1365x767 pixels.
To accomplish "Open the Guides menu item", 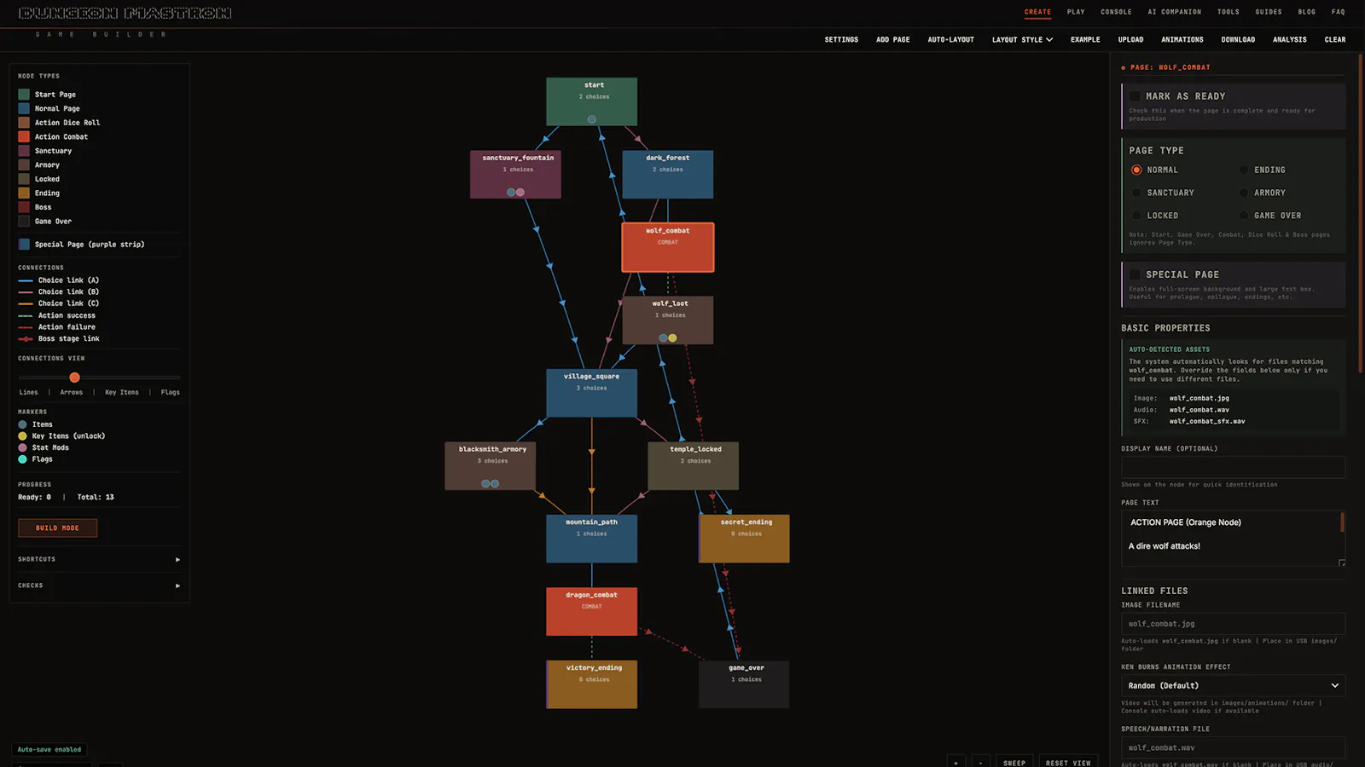I will click(x=1269, y=12).
